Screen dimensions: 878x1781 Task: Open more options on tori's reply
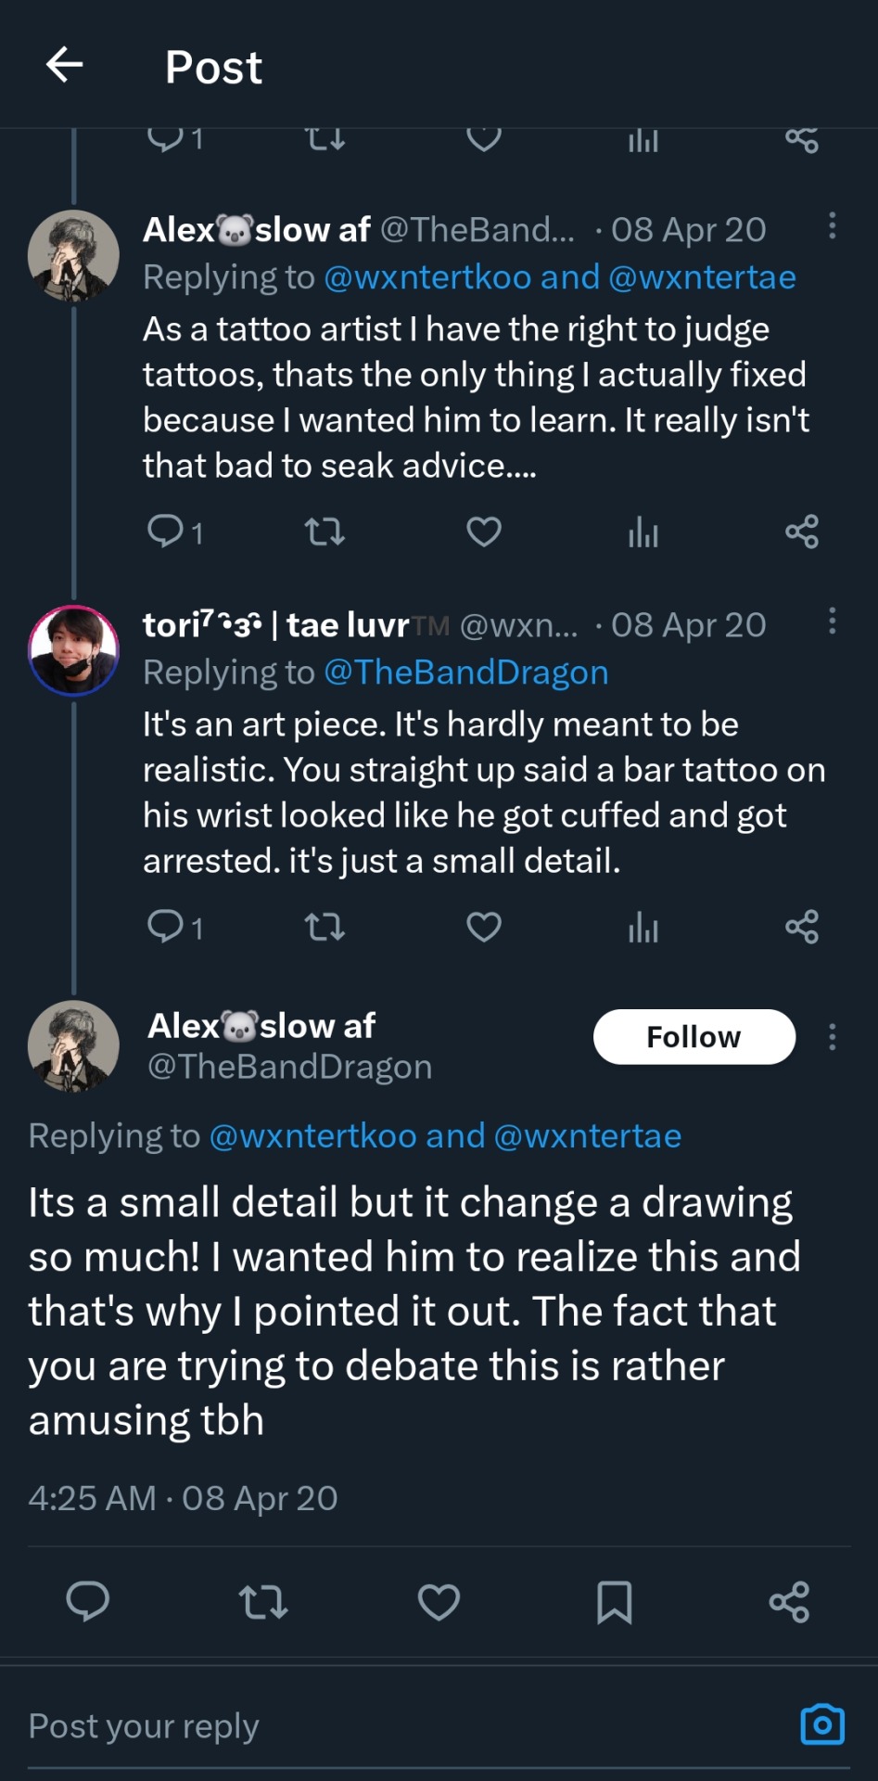[x=832, y=621]
